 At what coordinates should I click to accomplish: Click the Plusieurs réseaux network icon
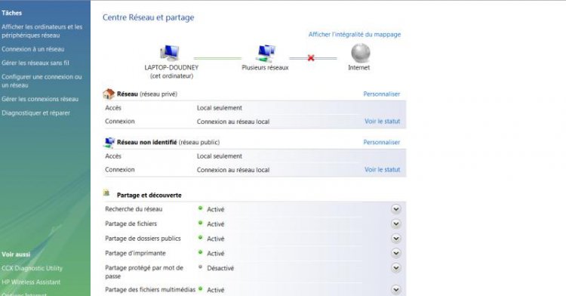266,54
